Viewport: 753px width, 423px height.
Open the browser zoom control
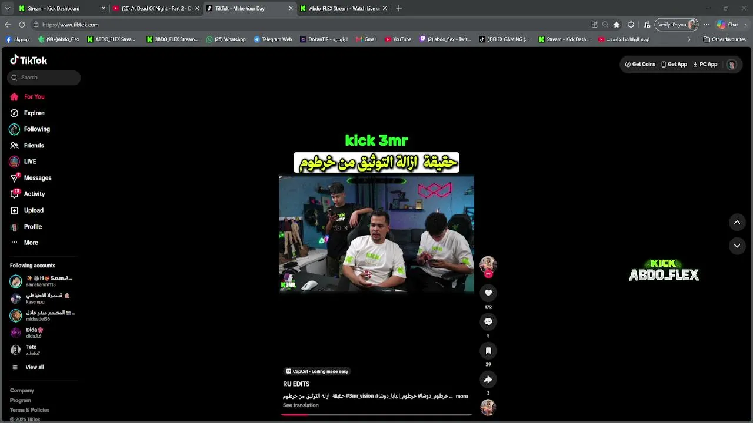pyautogui.click(x=605, y=25)
